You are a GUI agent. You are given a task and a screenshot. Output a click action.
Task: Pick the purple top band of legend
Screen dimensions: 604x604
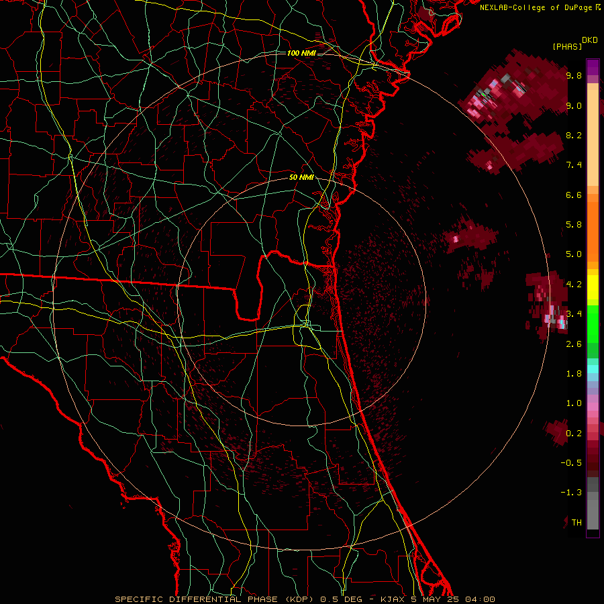coord(593,67)
